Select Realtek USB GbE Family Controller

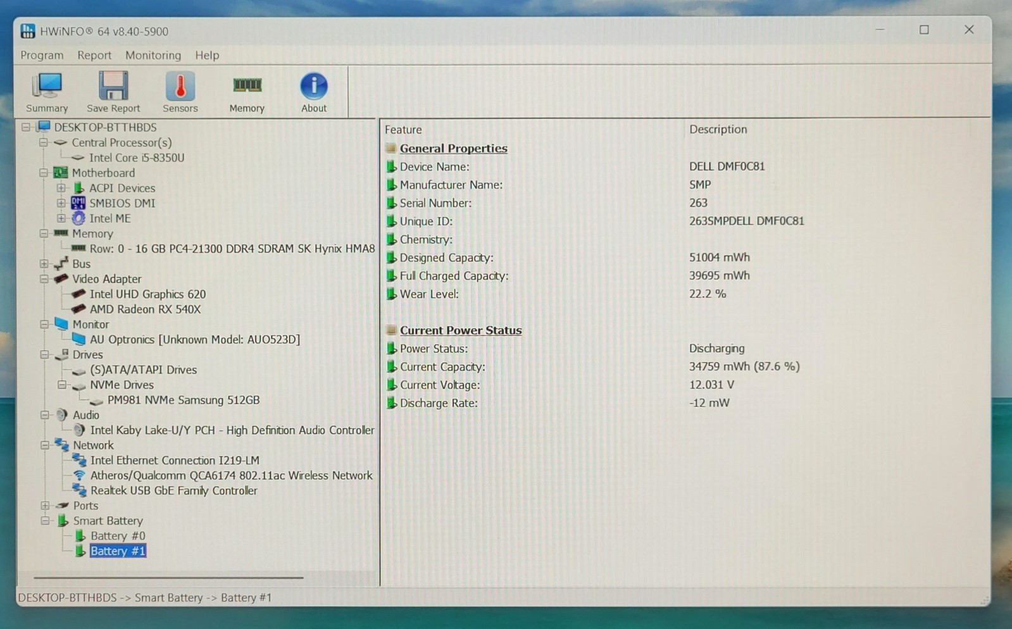[174, 490]
